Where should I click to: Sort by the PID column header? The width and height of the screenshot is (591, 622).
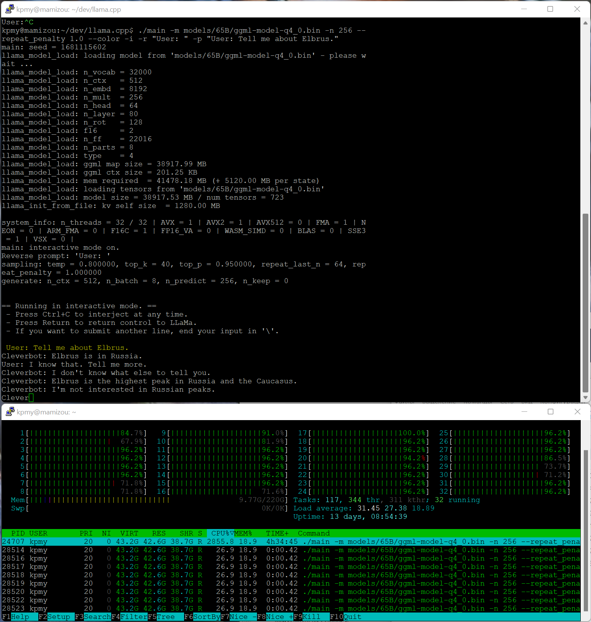18,533
